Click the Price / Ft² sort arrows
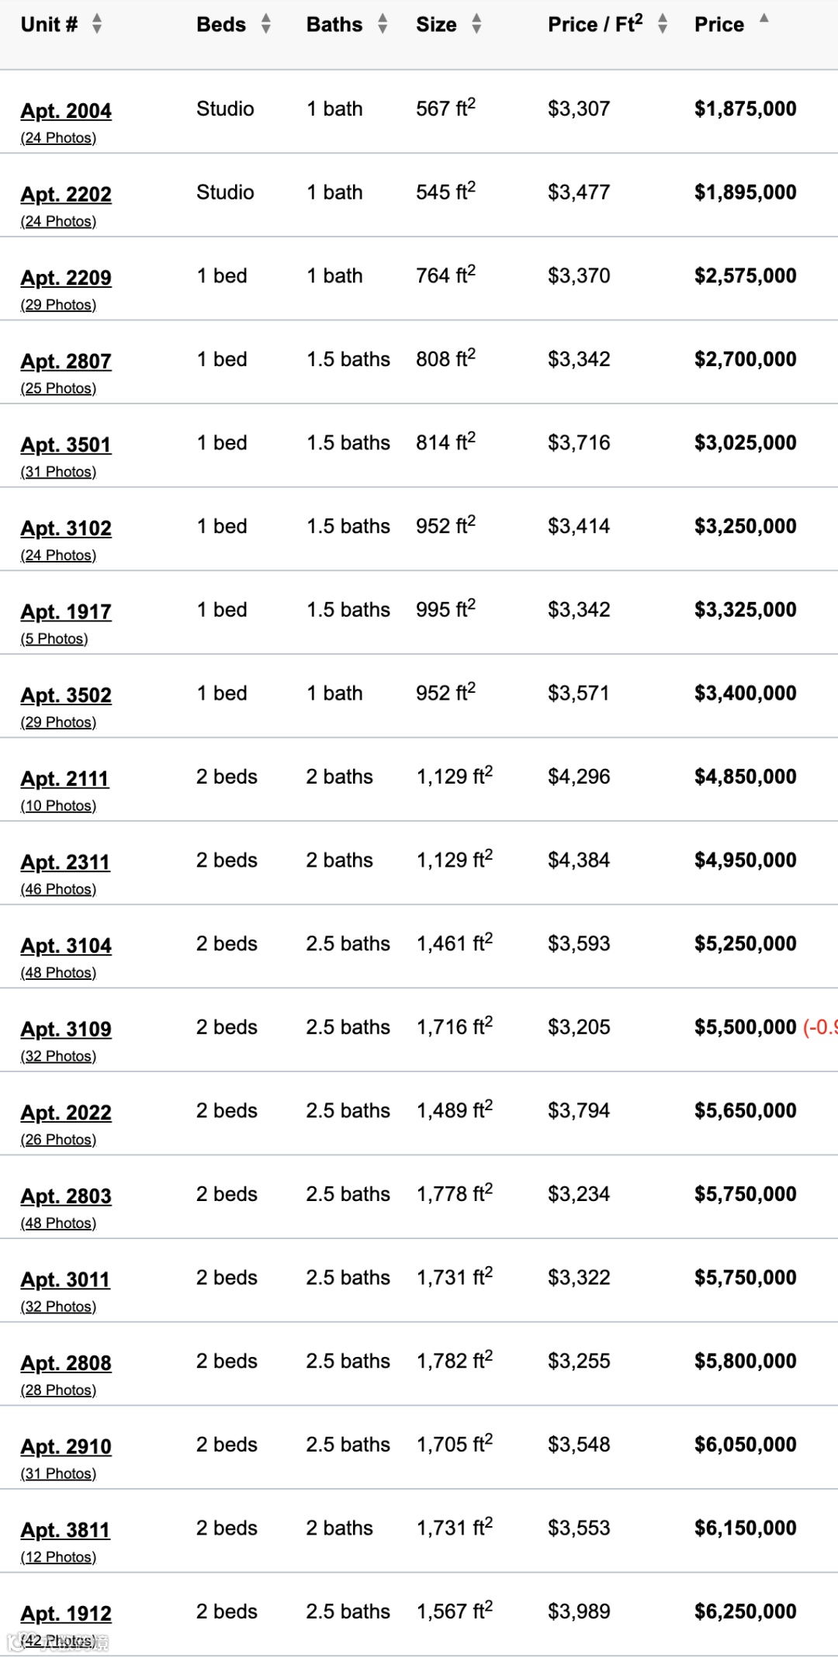Viewport: 838px width, 1658px height. tap(662, 24)
